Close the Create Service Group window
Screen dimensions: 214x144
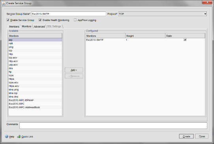click(x=207, y=2)
